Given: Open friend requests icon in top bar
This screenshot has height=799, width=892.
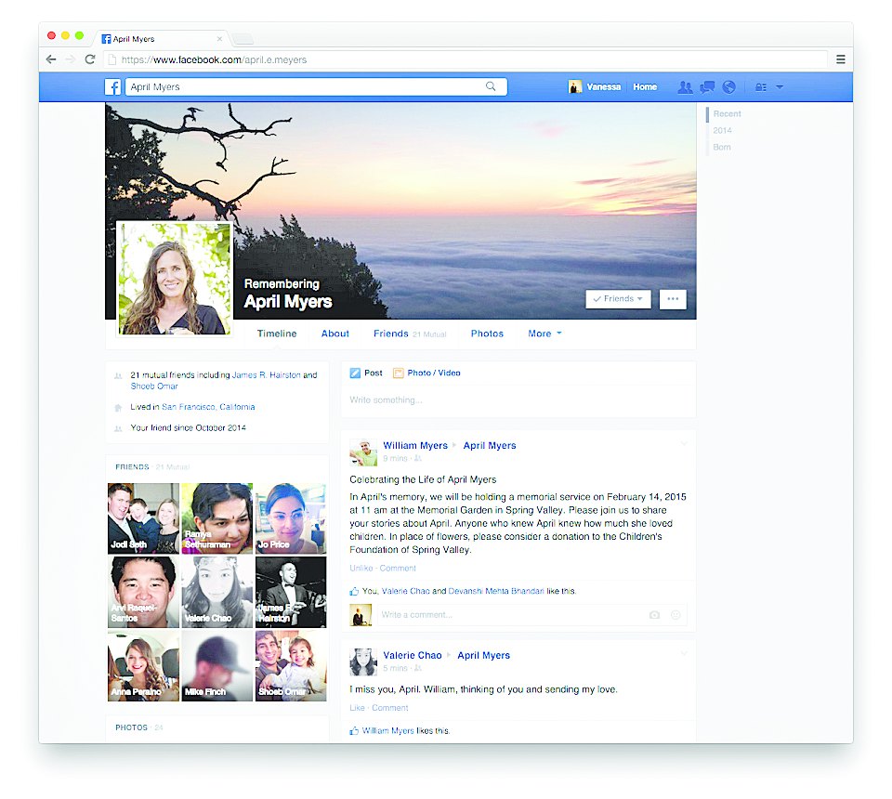Looking at the screenshot, I should tap(685, 87).
